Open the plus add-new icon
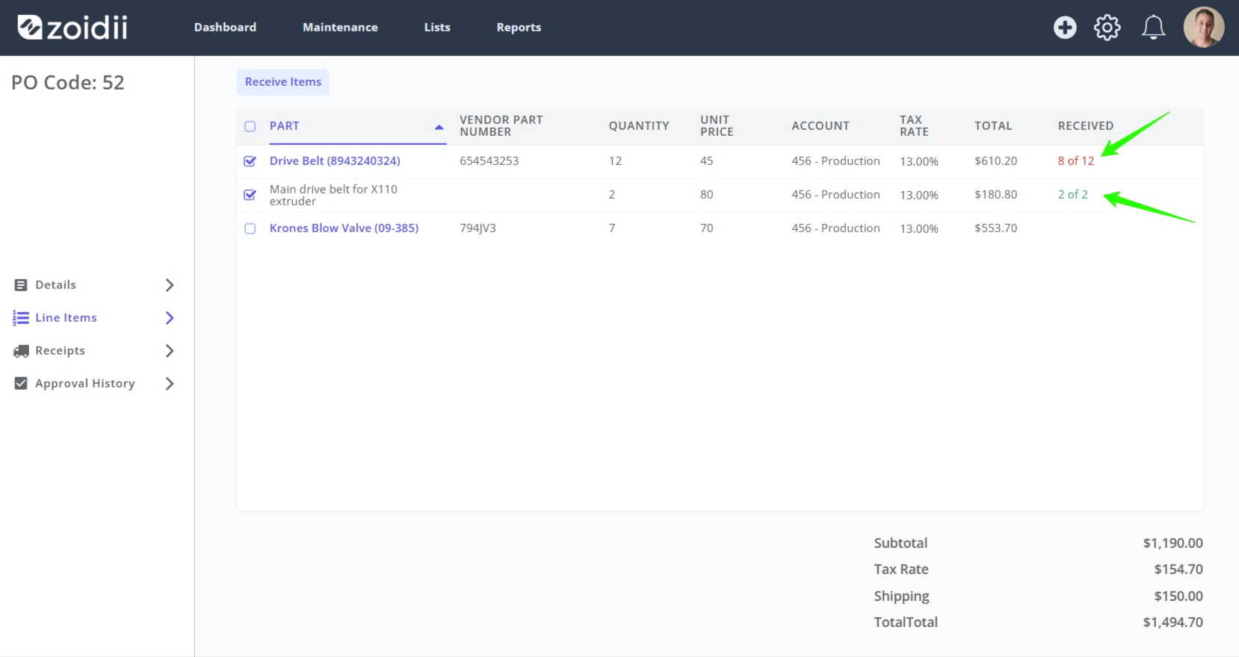 click(1065, 28)
